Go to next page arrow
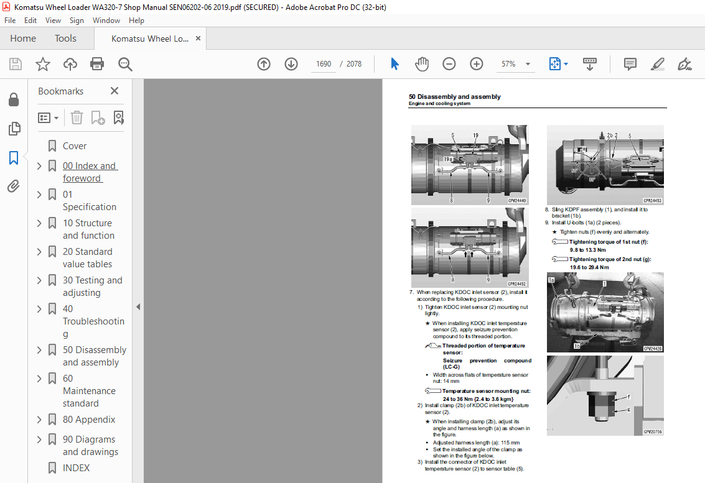The image size is (705, 483). pyautogui.click(x=291, y=64)
